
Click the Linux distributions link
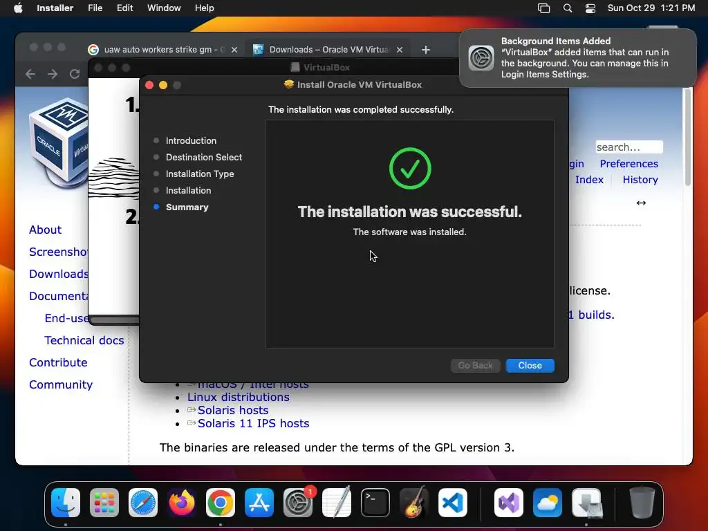239,397
